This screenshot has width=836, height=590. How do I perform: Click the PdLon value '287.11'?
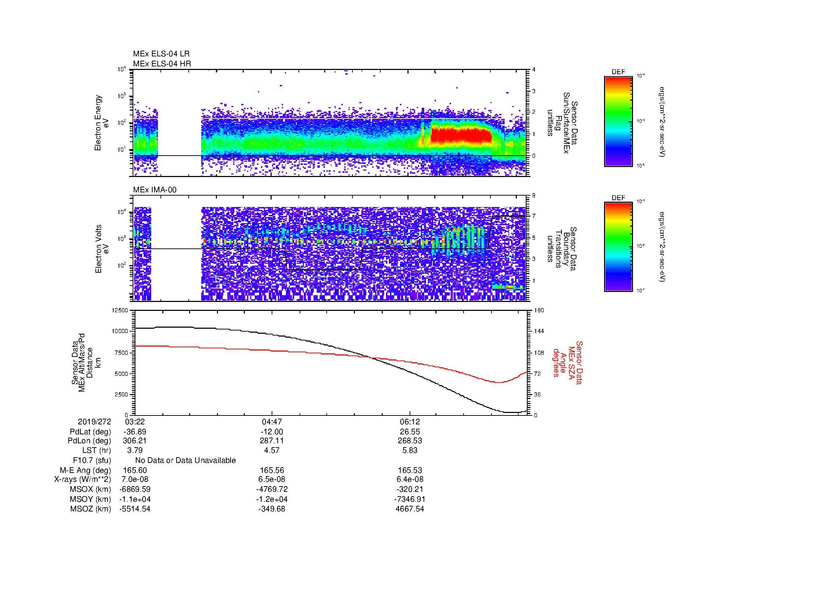[x=272, y=441]
